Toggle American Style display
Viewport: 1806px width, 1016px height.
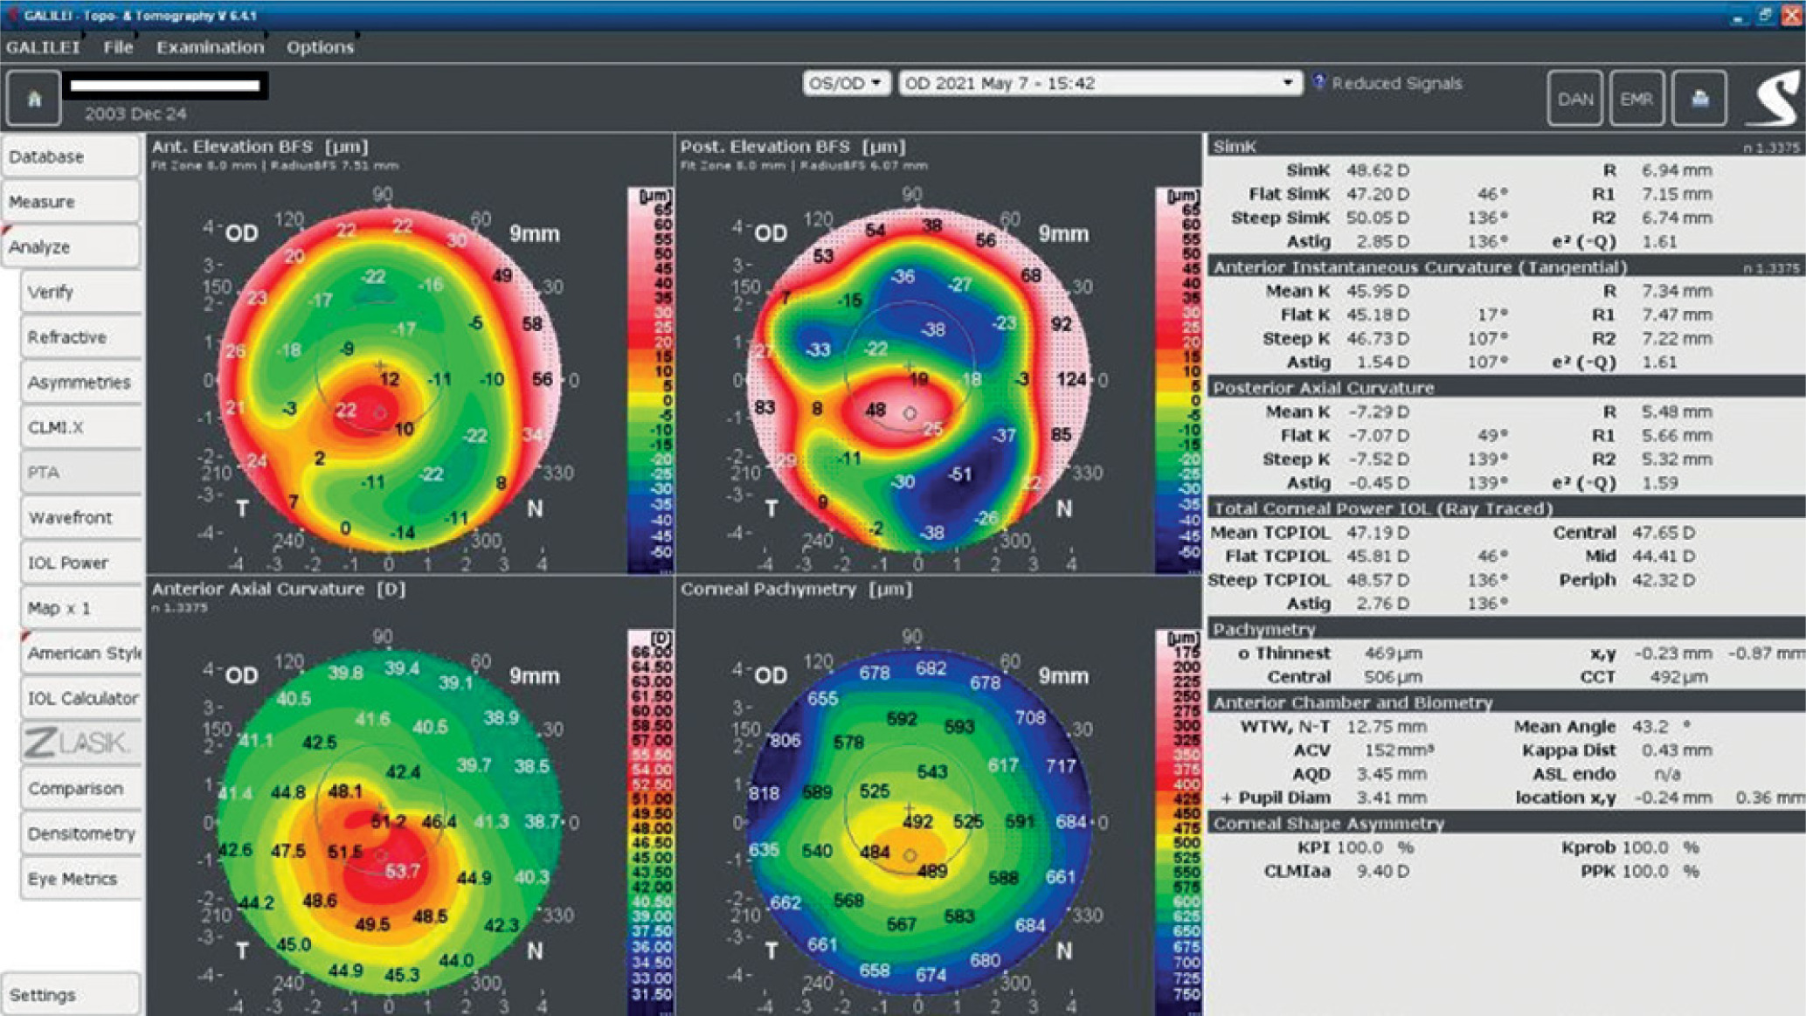click(x=82, y=653)
